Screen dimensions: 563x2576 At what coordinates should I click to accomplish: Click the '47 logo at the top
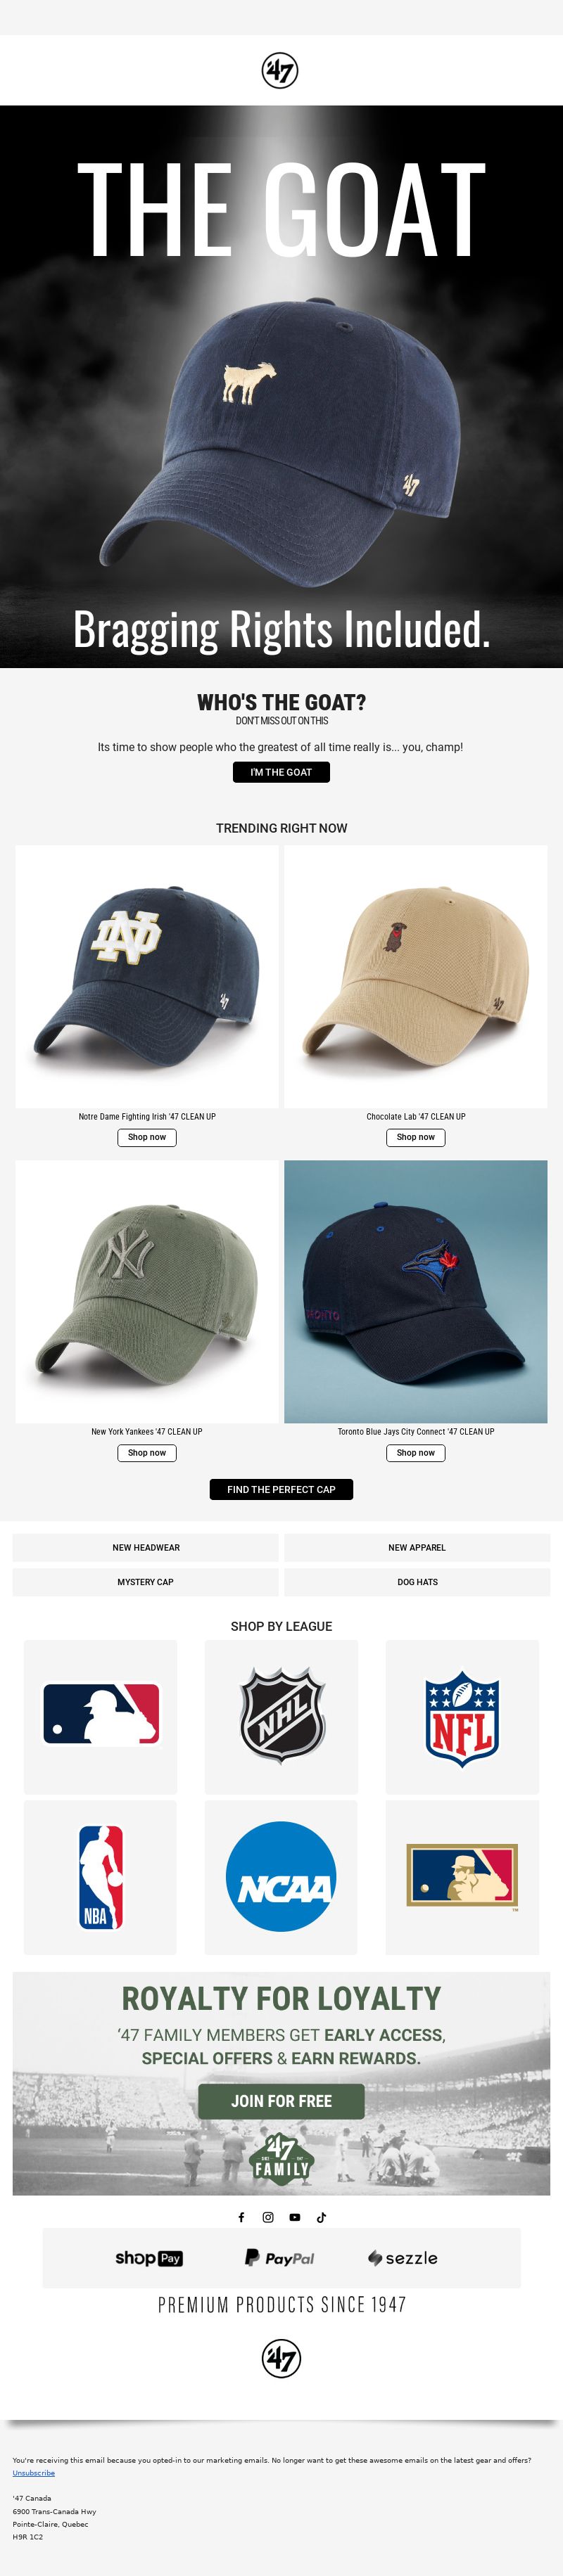280,70
